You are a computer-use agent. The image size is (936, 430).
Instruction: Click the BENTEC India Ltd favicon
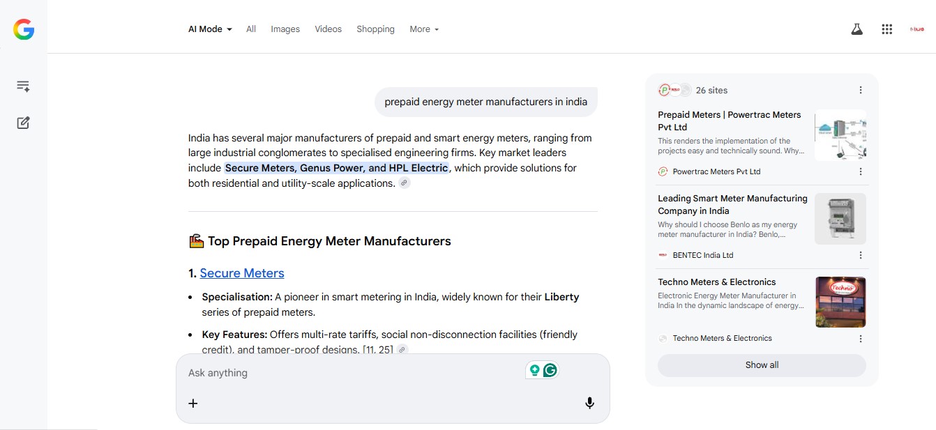[663, 255]
